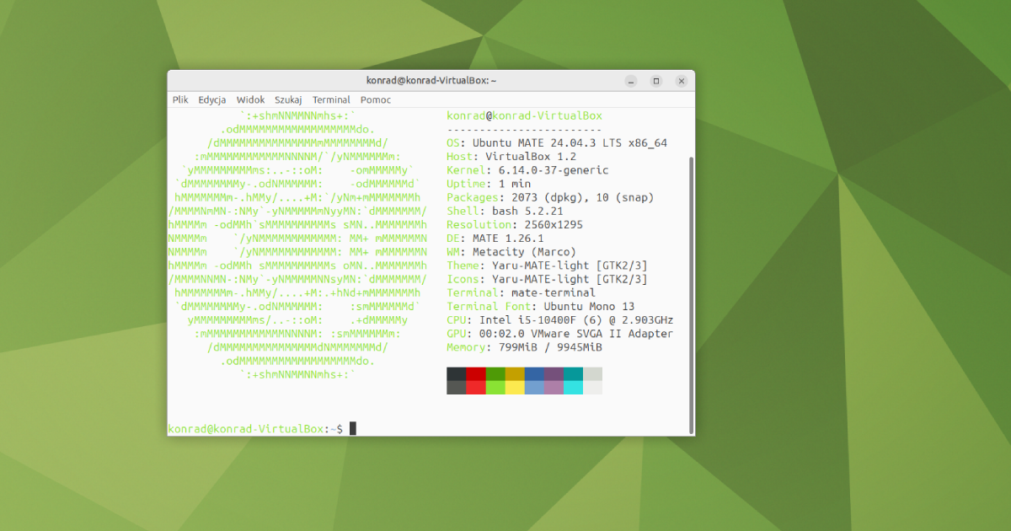The width and height of the screenshot is (1011, 531).
Task: Click the 'WM: Metacity (Marco)' line
Action: tap(511, 252)
